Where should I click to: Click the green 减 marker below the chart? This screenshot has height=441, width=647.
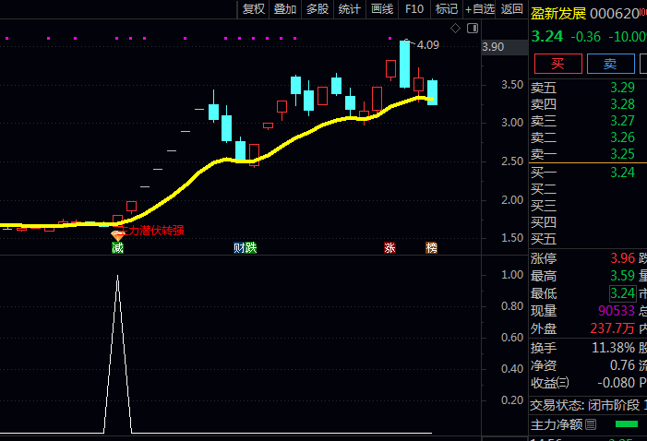point(117,247)
